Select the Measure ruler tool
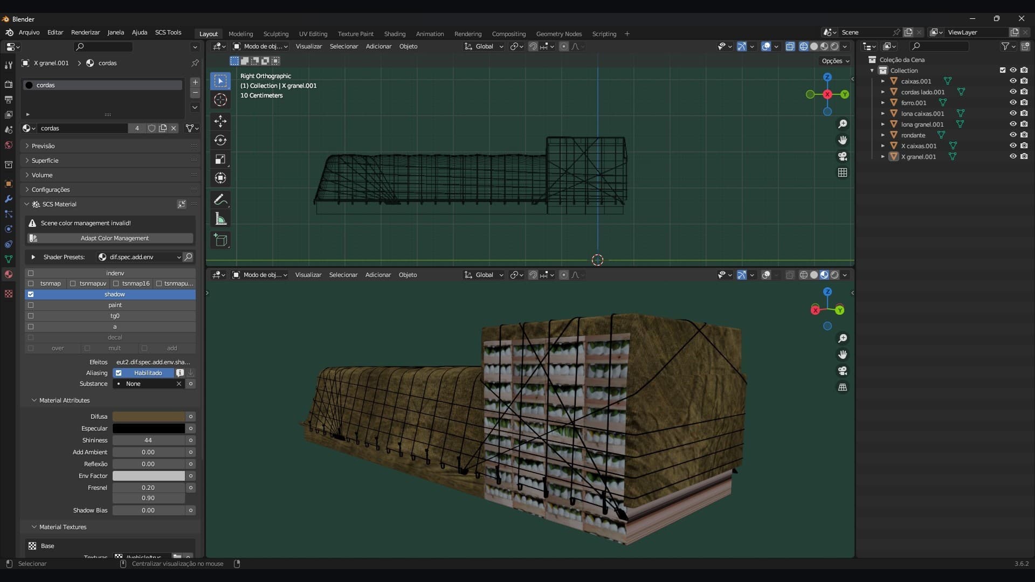 [x=220, y=218]
